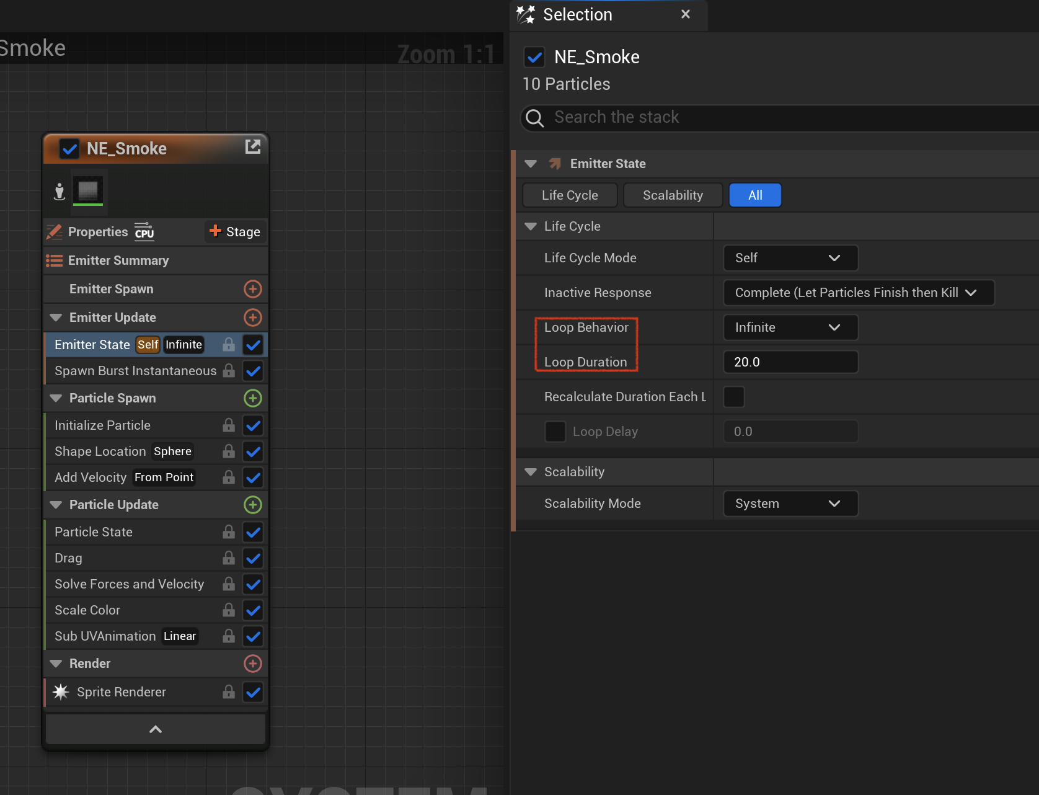Click lock icon on Initialize Particle row
Image resolution: width=1039 pixels, height=795 pixels.
[x=229, y=425]
